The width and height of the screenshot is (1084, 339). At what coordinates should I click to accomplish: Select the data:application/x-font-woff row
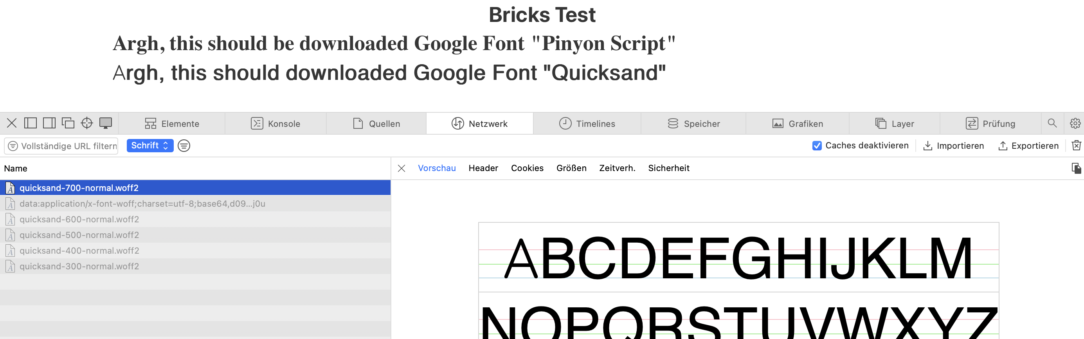click(x=195, y=204)
